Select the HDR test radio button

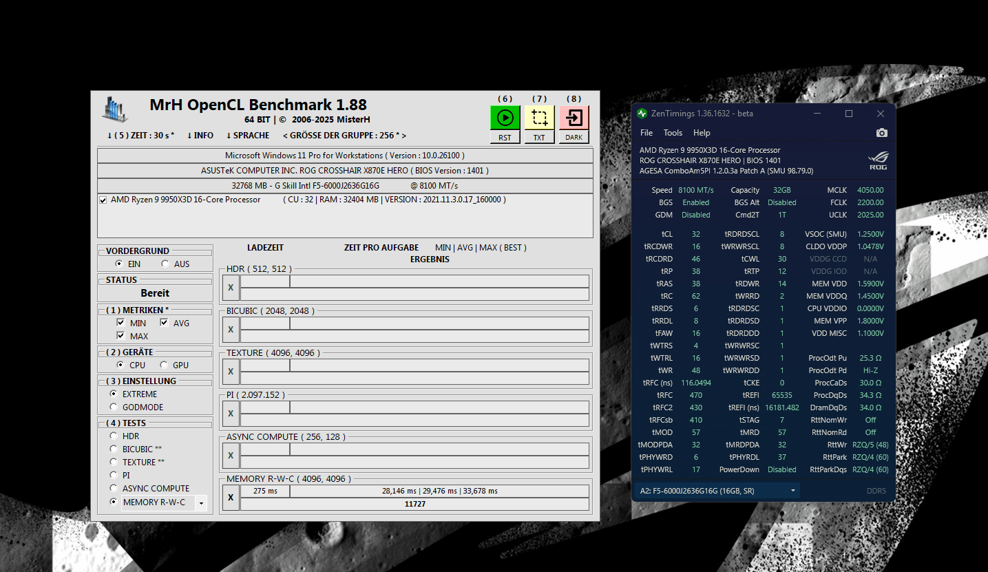[x=114, y=436]
